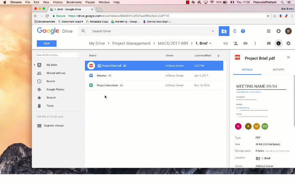The height and width of the screenshot is (184, 295).
Task: Sort by Name column header
Action: (93, 55)
